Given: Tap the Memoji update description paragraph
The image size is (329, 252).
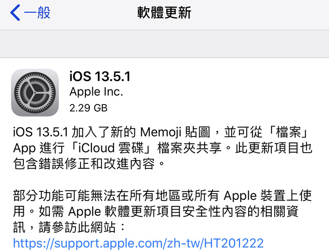Looking at the screenshot, I should [x=163, y=148].
